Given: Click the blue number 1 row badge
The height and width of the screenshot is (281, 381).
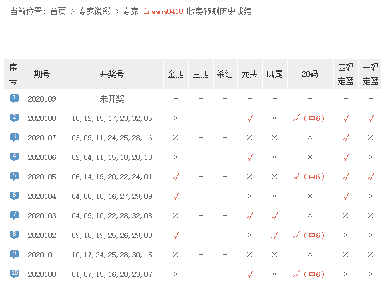Looking at the screenshot, I should [14, 99].
